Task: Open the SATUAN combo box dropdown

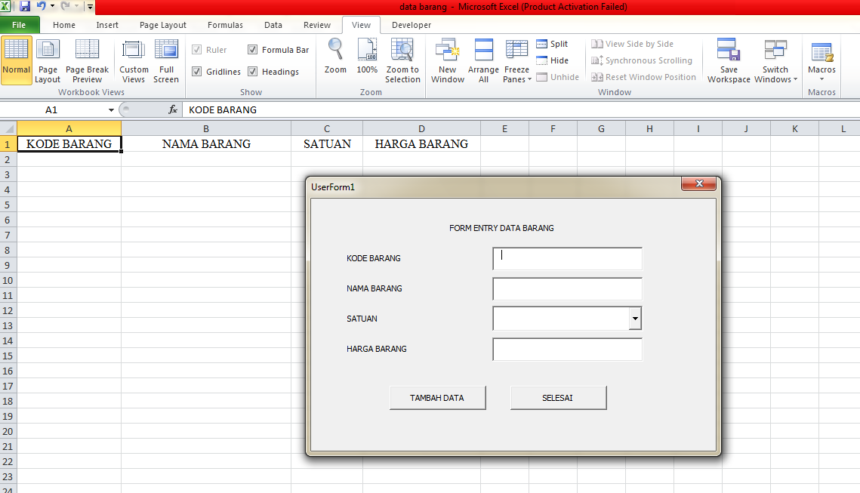Action: click(637, 318)
